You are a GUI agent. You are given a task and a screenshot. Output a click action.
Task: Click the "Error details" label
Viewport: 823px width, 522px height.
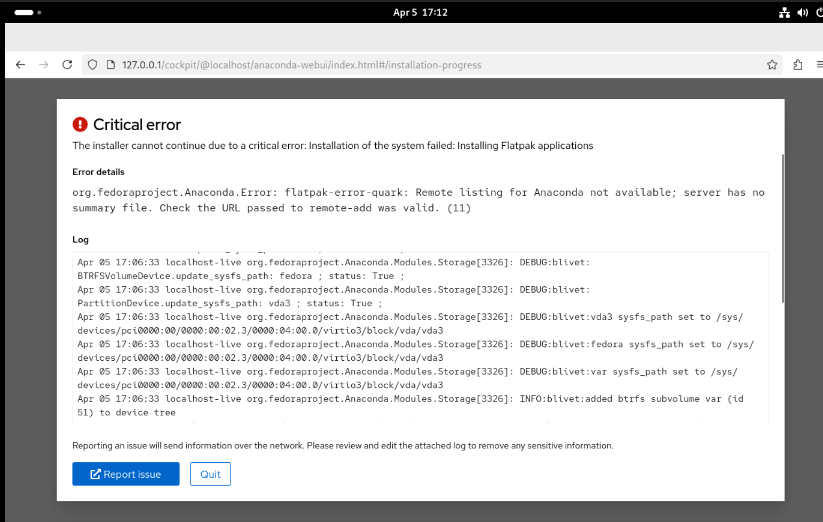point(98,172)
